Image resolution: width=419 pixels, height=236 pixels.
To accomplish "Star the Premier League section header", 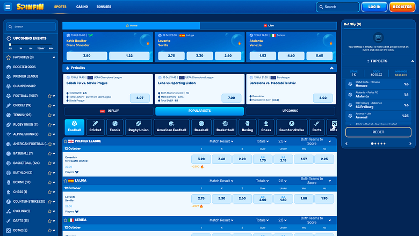I will pos(66,141).
